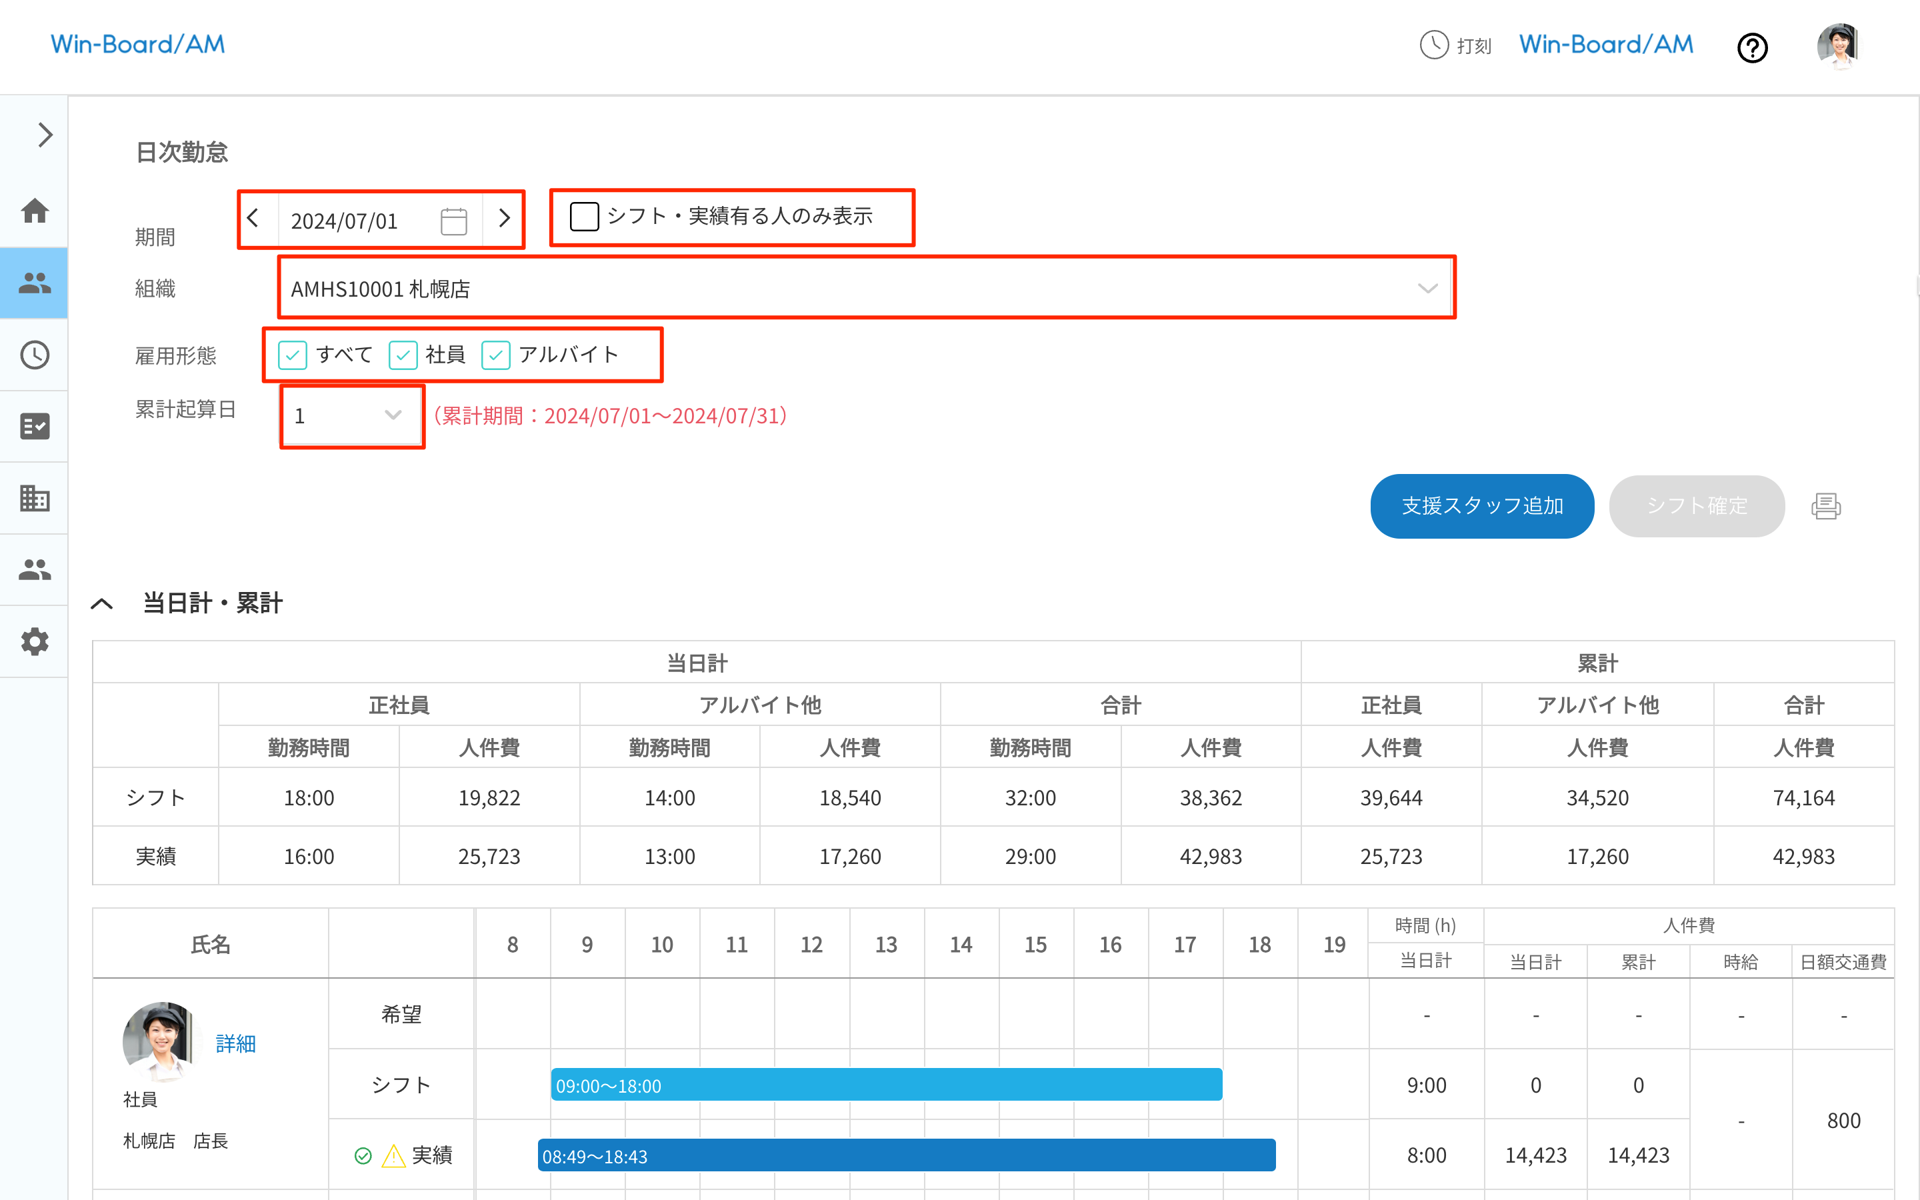The height and width of the screenshot is (1200, 1920).
Task: Expand the left sidebar menu
Action: (x=45, y=135)
